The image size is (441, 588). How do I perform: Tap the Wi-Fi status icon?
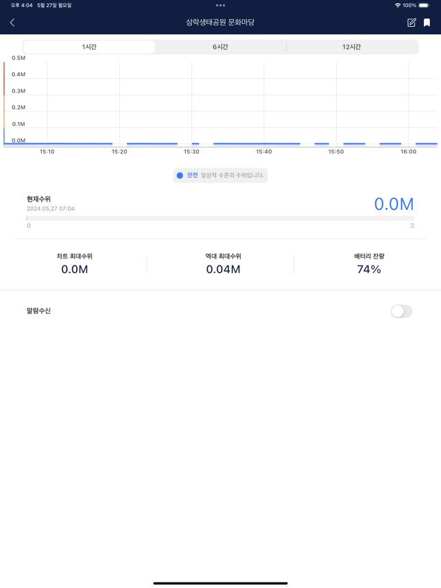point(398,5)
